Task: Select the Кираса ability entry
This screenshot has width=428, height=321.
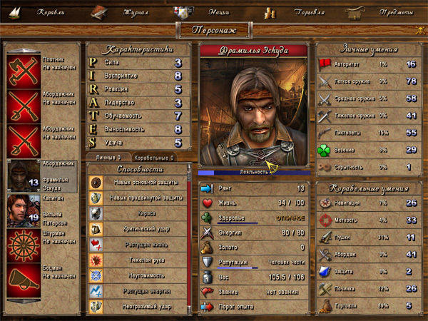Action: (138, 213)
